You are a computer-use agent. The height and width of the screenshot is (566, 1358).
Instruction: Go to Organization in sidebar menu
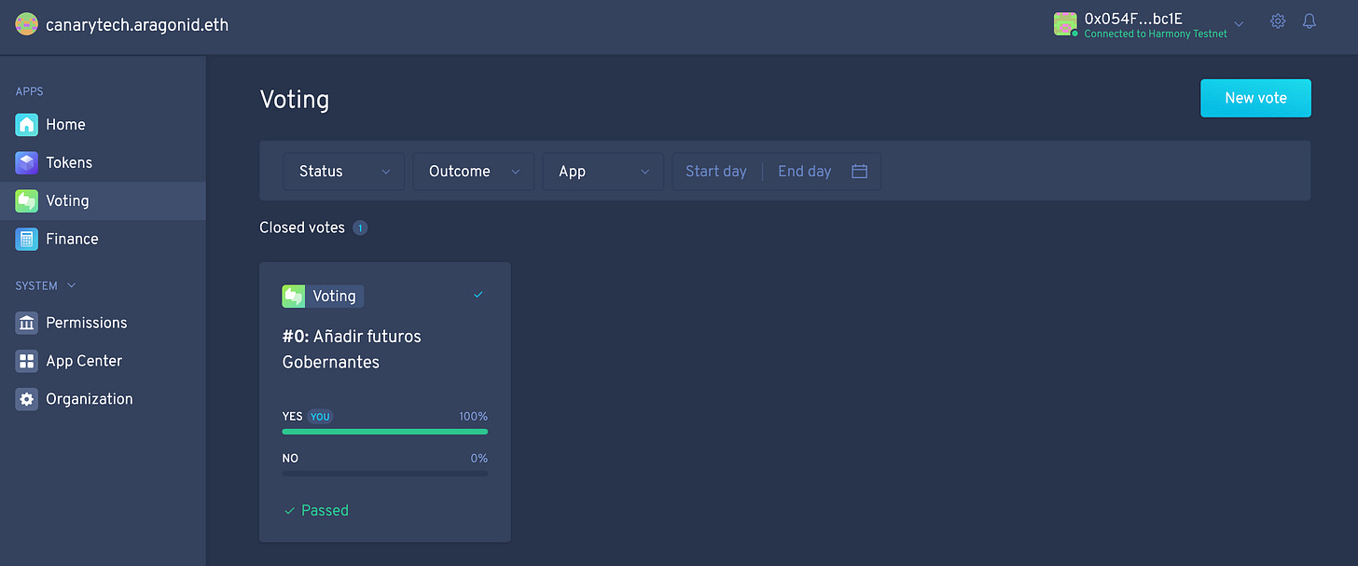103,399
